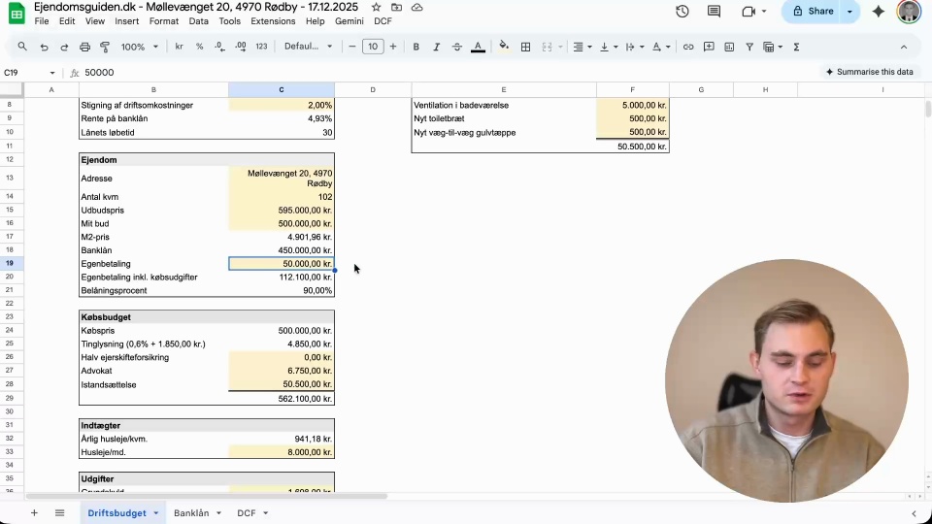The image size is (932, 524).
Task: Open the search menus magnifier icon
Action: [22, 47]
